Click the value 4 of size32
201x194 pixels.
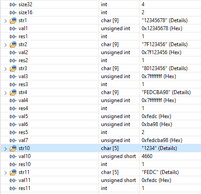[143, 4]
